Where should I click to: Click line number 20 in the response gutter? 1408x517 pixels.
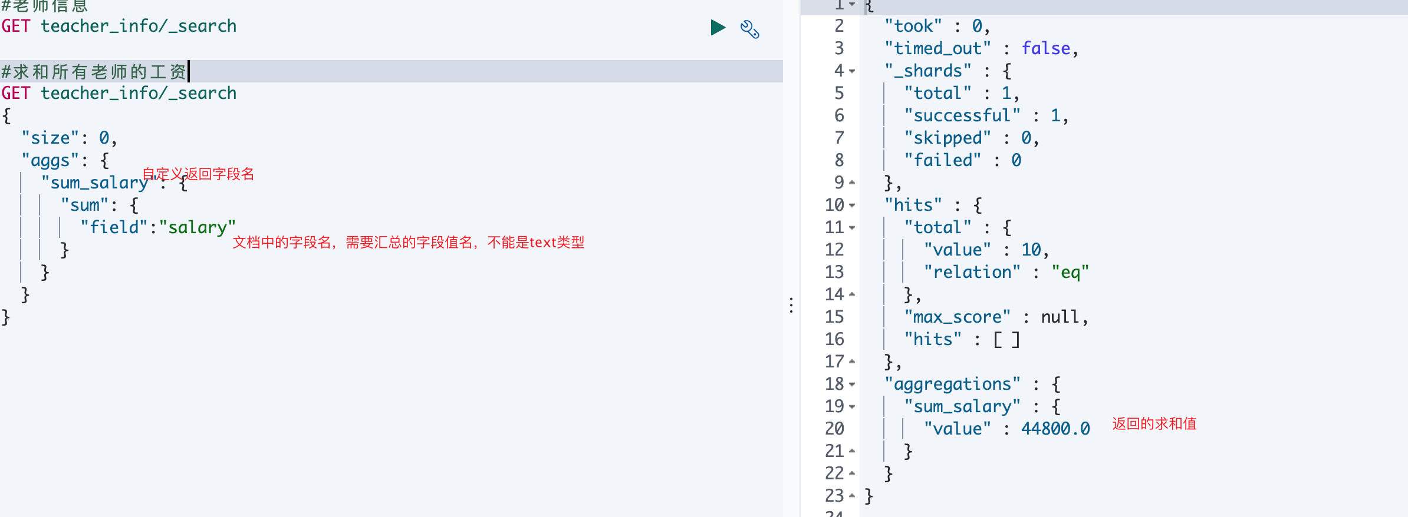(x=834, y=429)
